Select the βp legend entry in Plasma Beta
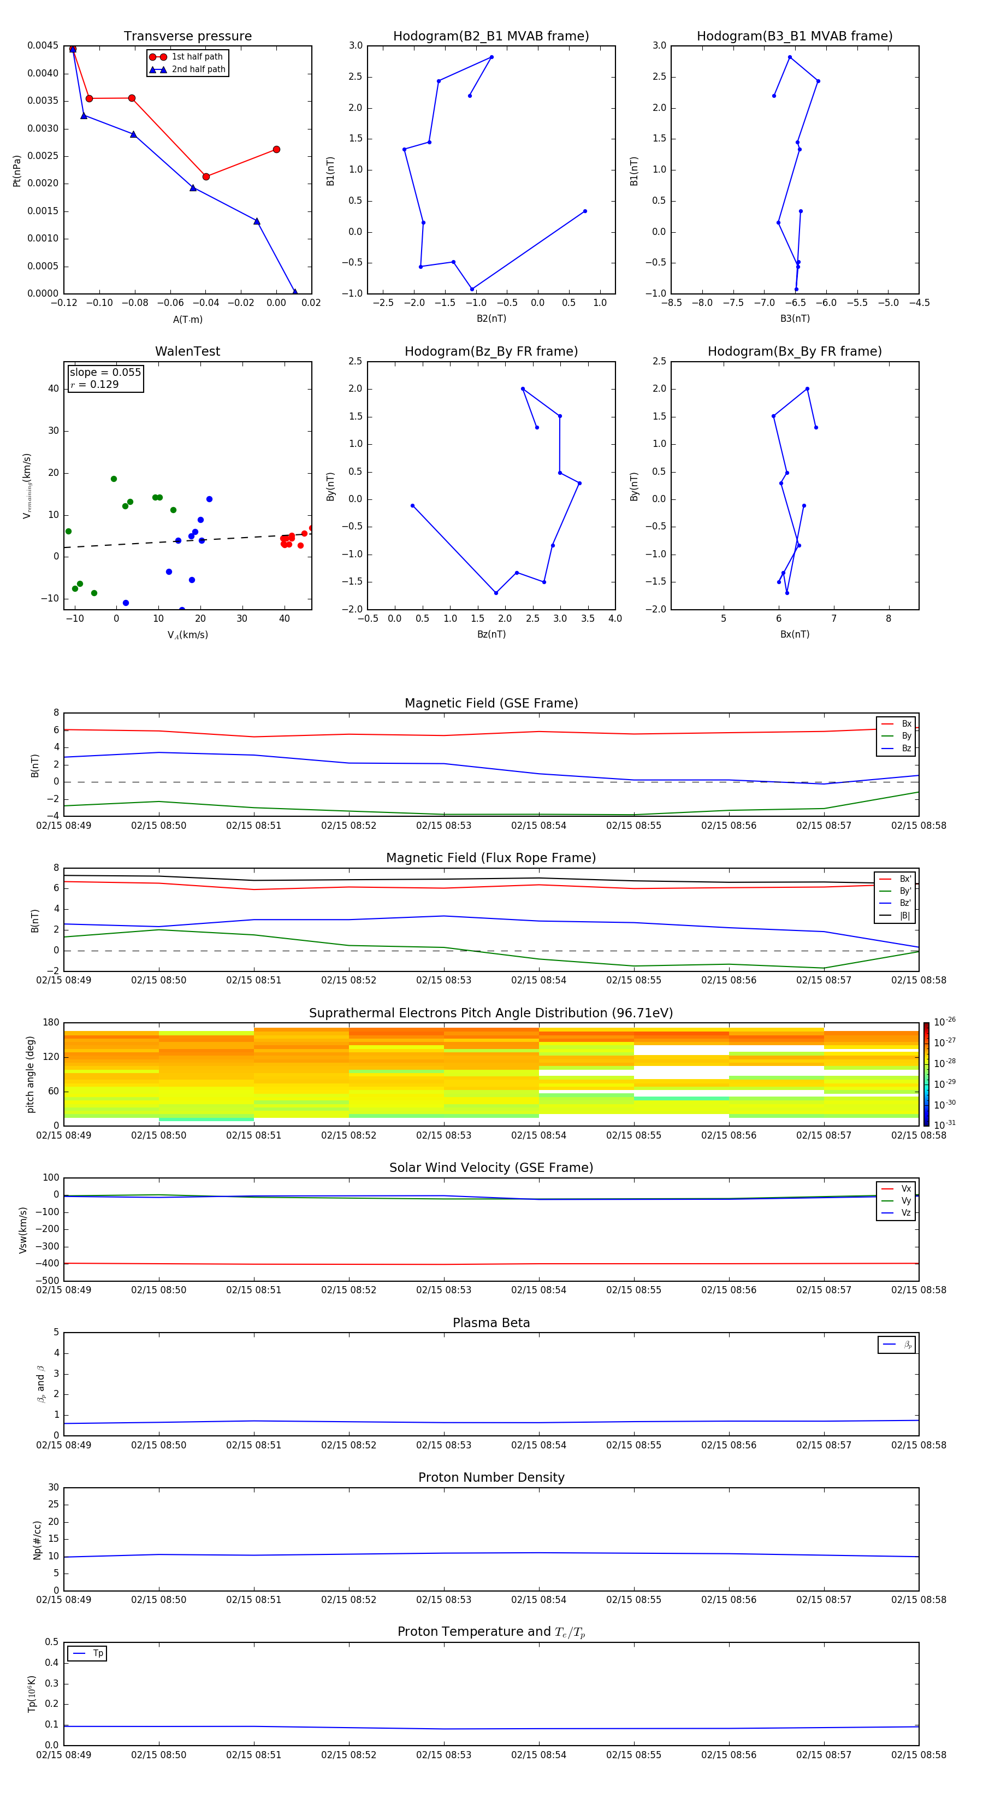 [x=897, y=1345]
